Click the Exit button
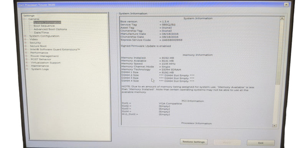Viewport: 307px width, 148px height. tap(261, 143)
